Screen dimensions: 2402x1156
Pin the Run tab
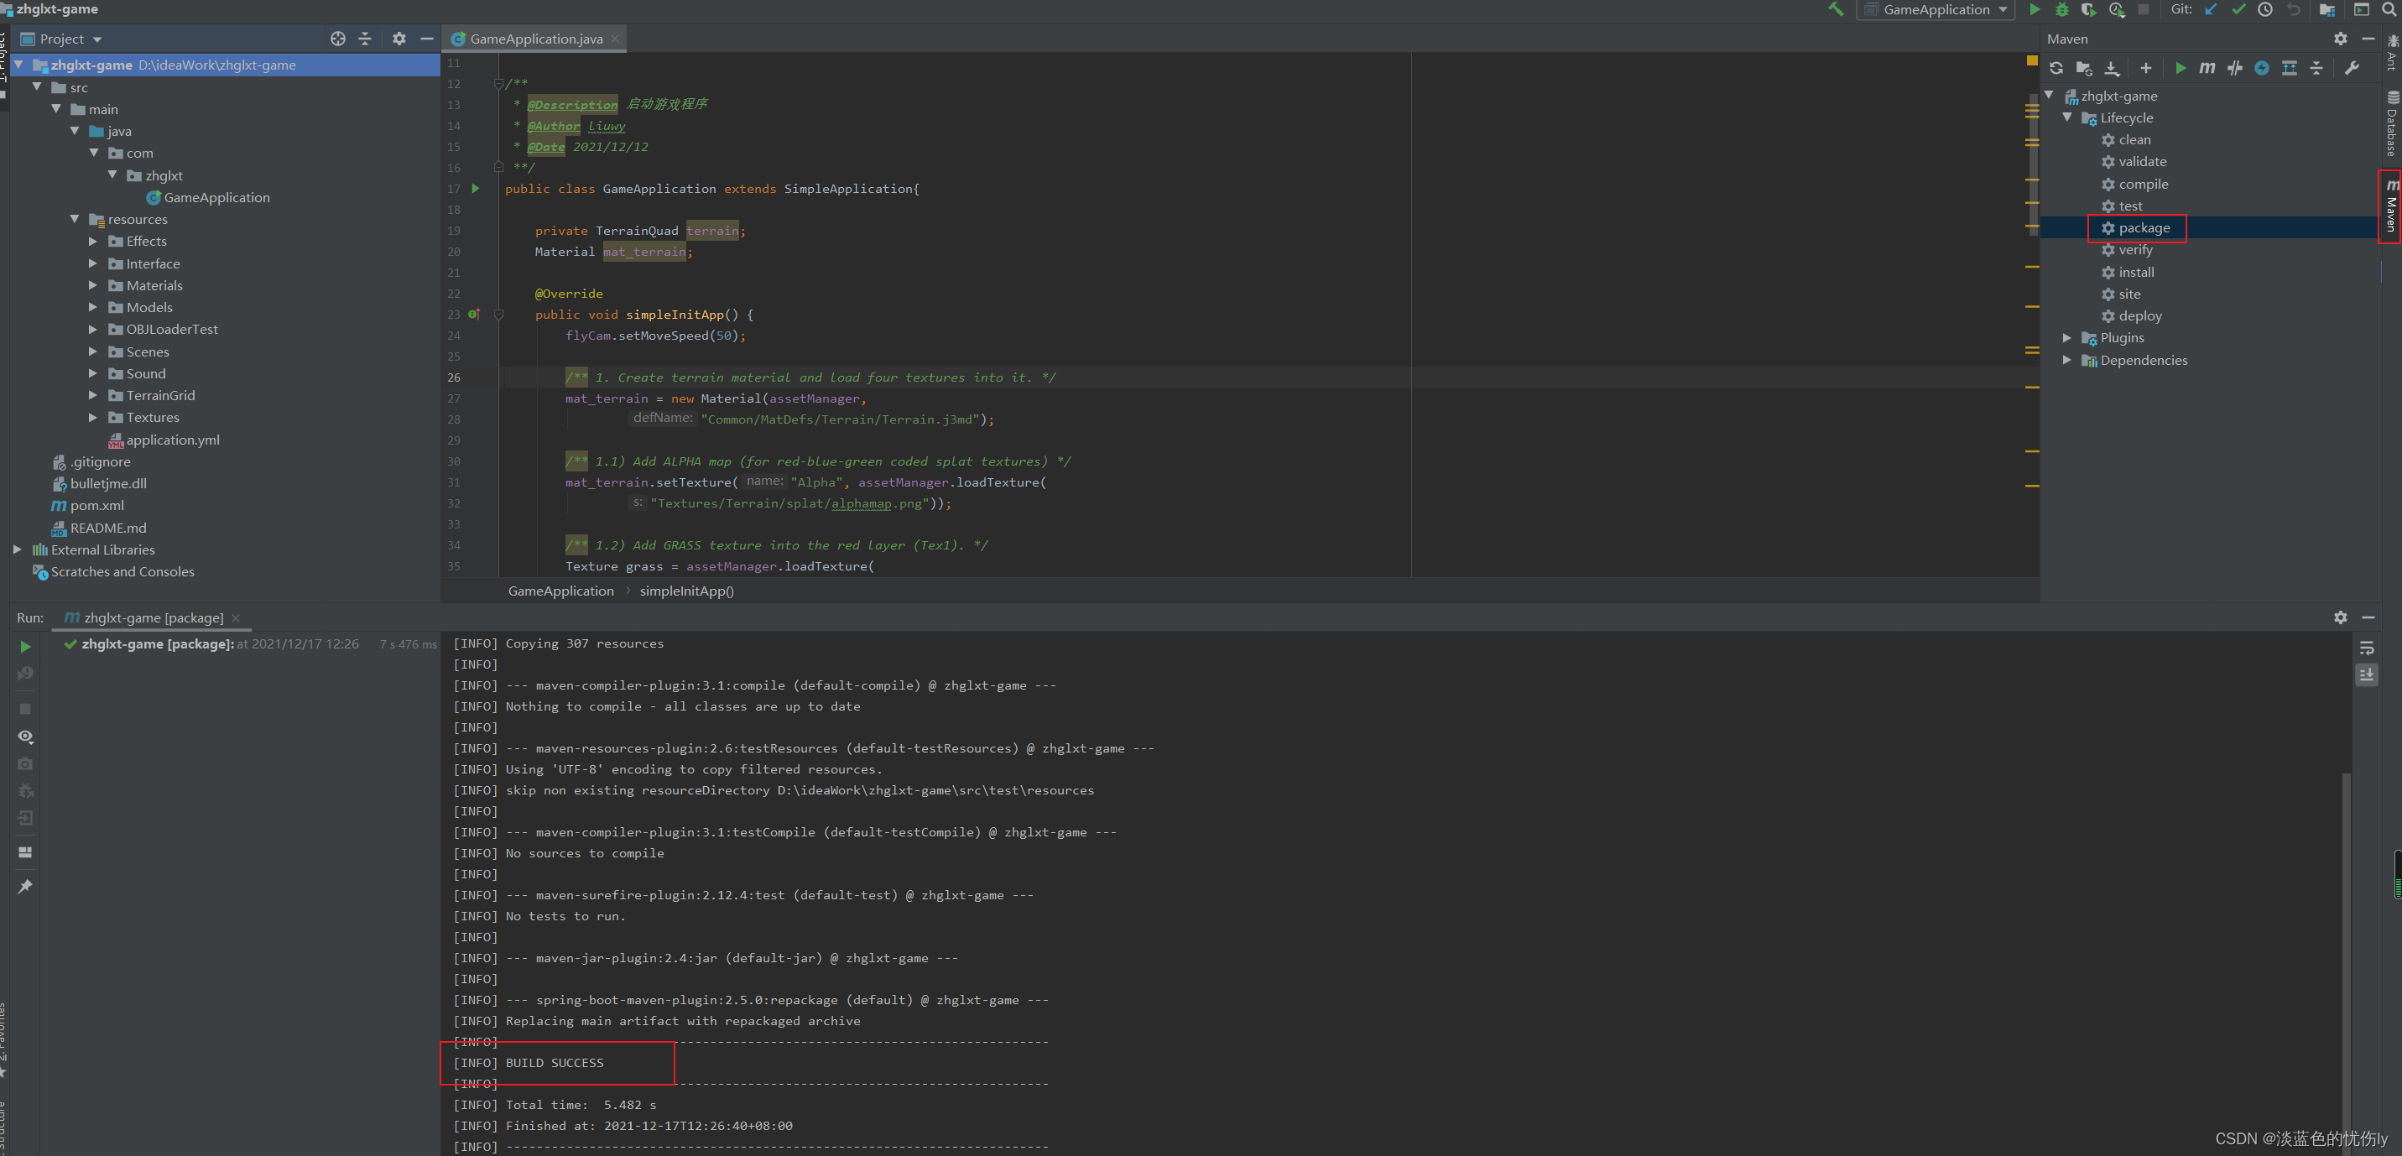(x=25, y=887)
